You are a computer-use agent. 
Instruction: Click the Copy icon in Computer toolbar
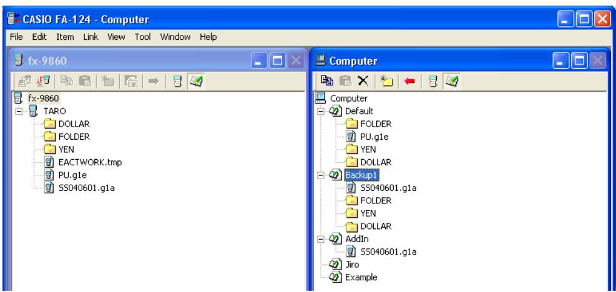(x=327, y=81)
